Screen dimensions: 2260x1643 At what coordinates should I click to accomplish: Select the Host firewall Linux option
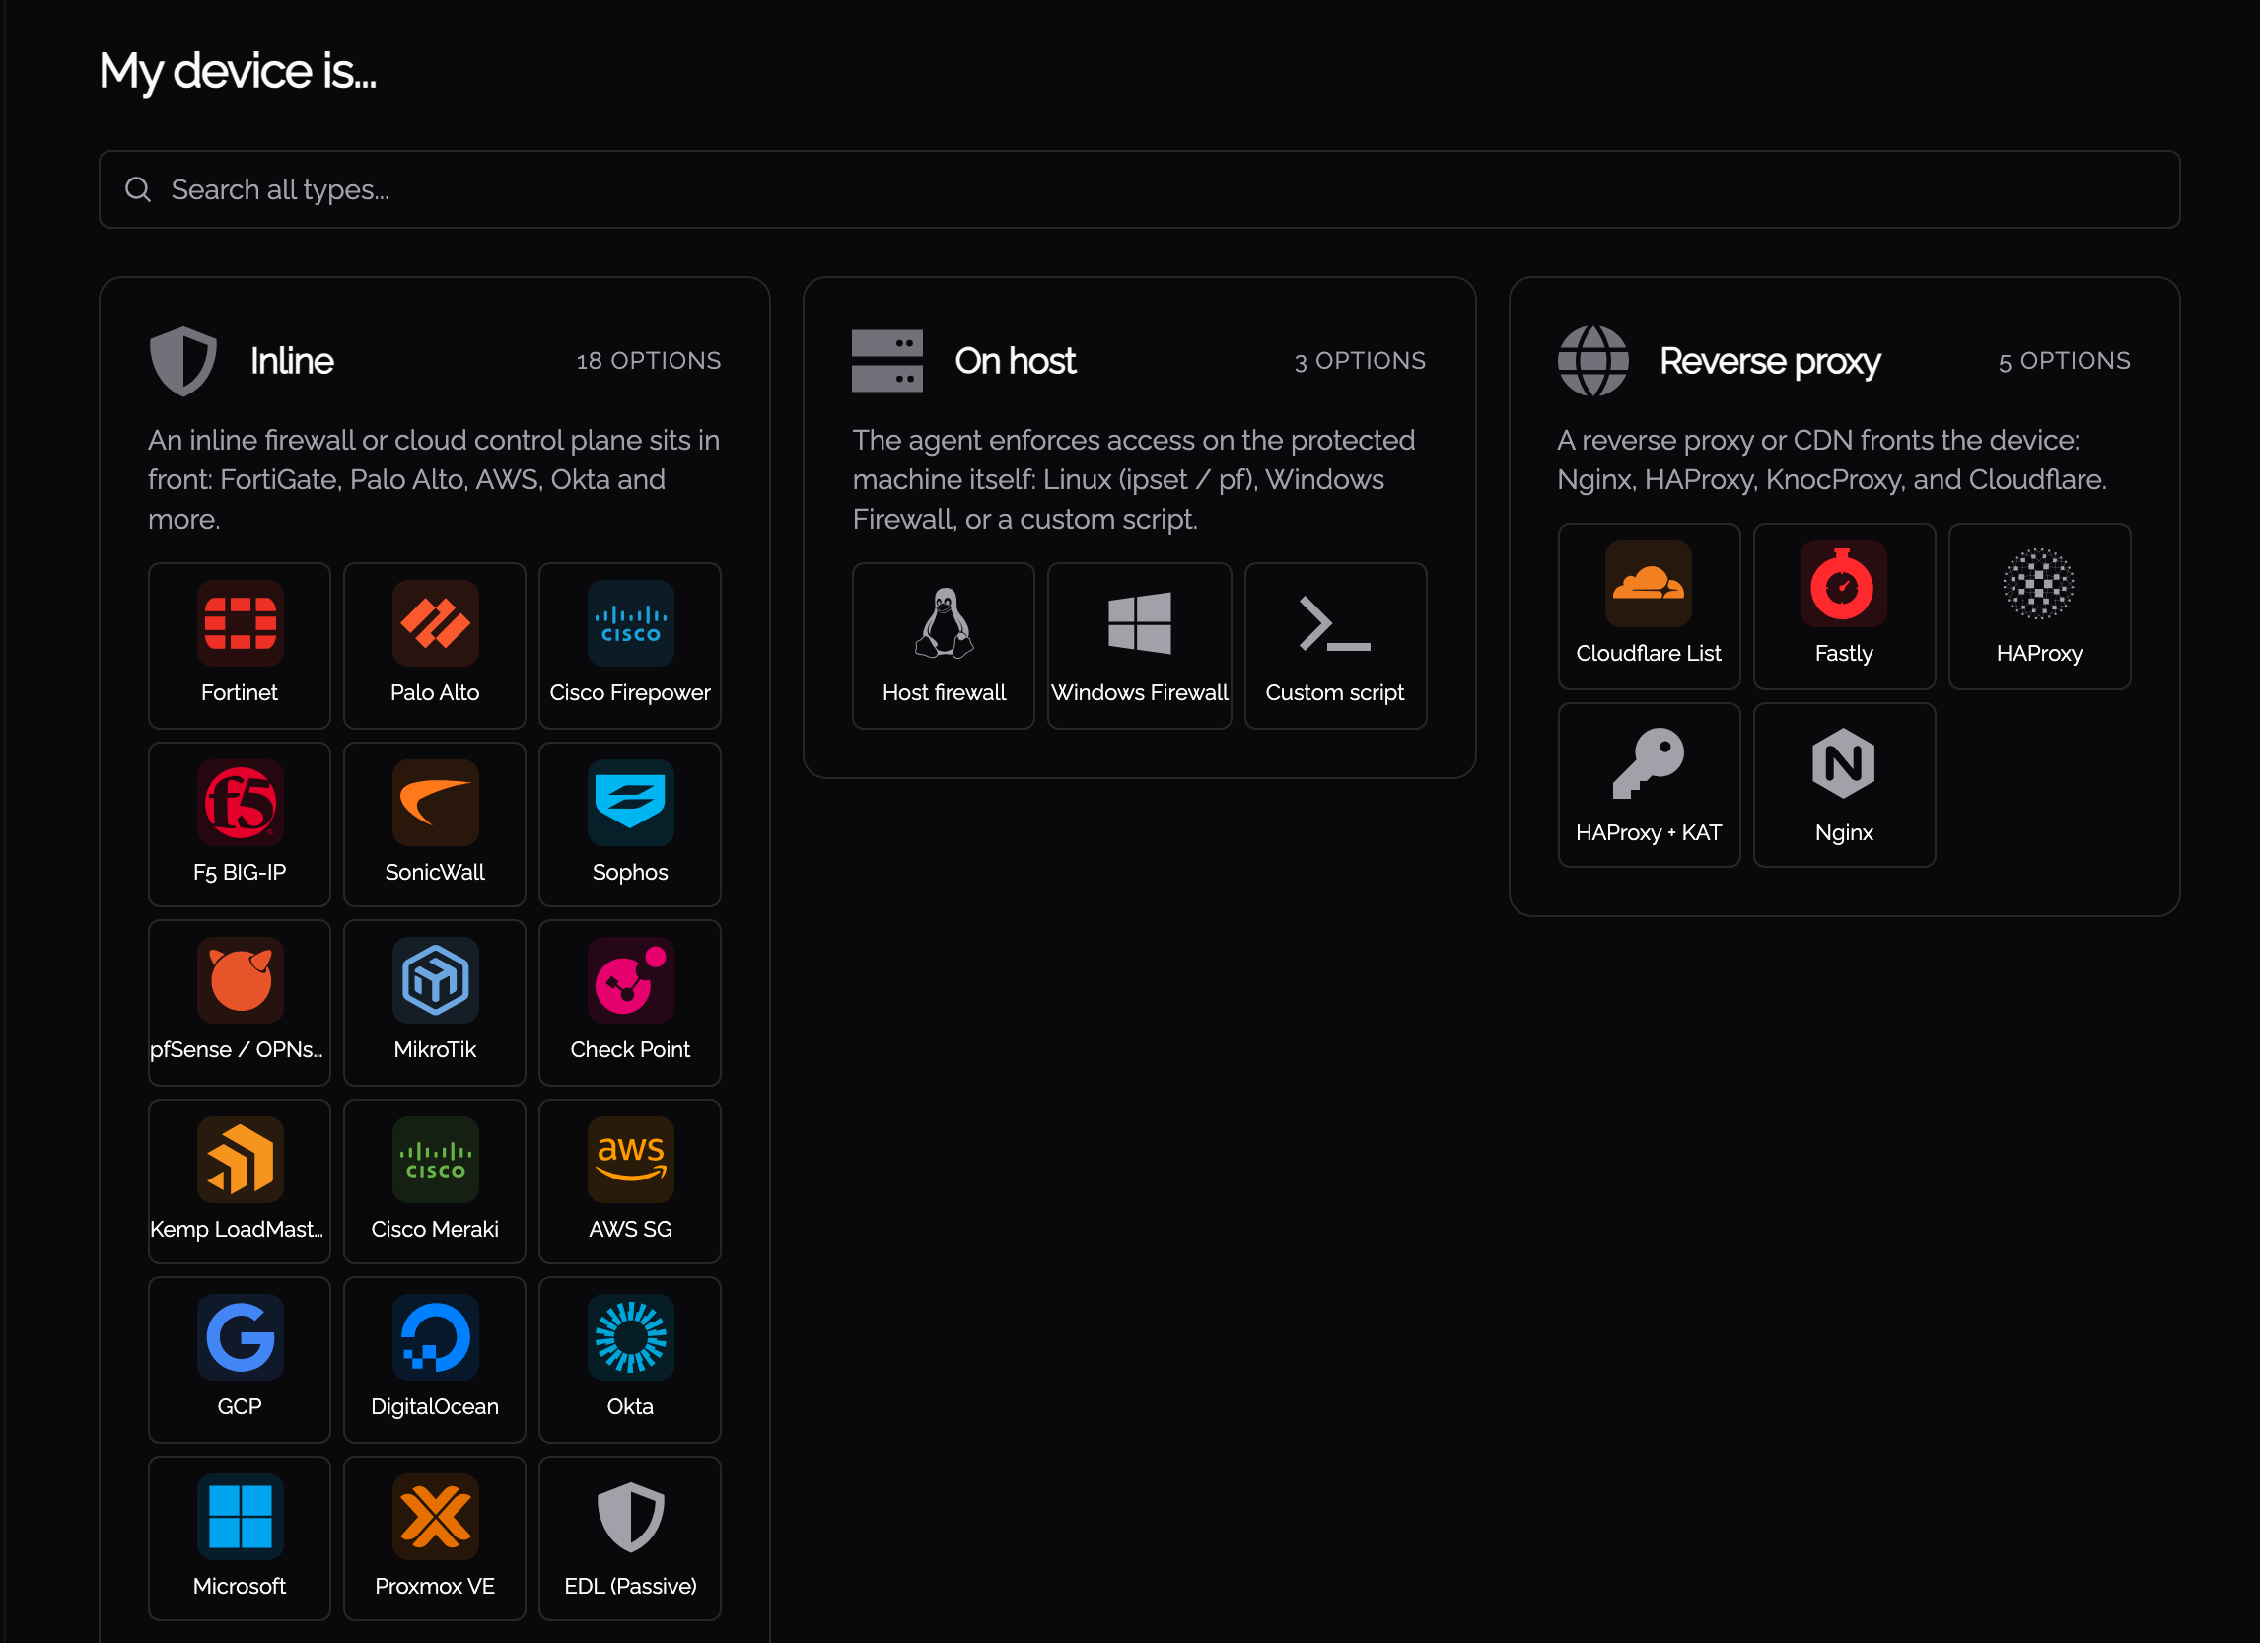pyautogui.click(x=944, y=646)
